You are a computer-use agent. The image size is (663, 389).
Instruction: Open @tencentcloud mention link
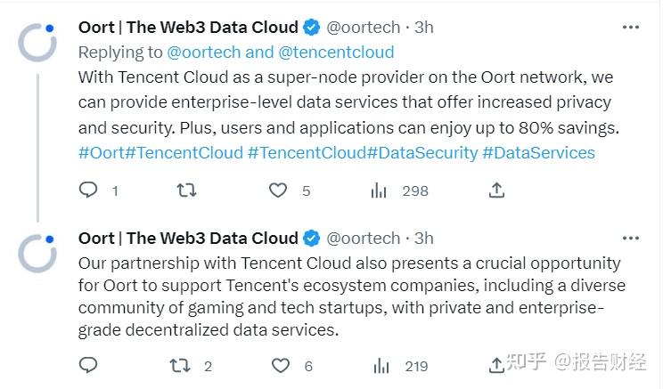pos(336,53)
